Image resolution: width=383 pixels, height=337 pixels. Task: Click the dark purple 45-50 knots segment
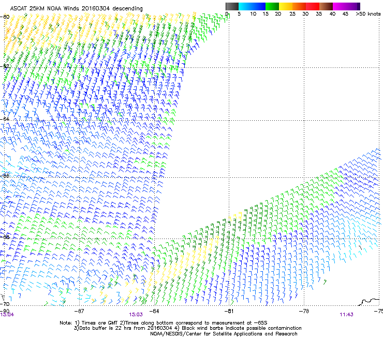[x=353, y=6]
